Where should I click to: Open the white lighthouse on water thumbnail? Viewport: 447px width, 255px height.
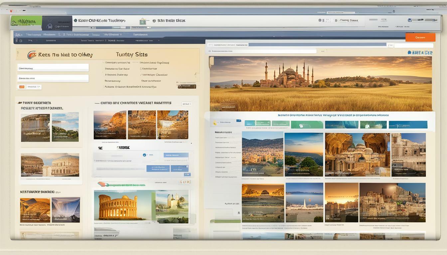tap(304, 203)
